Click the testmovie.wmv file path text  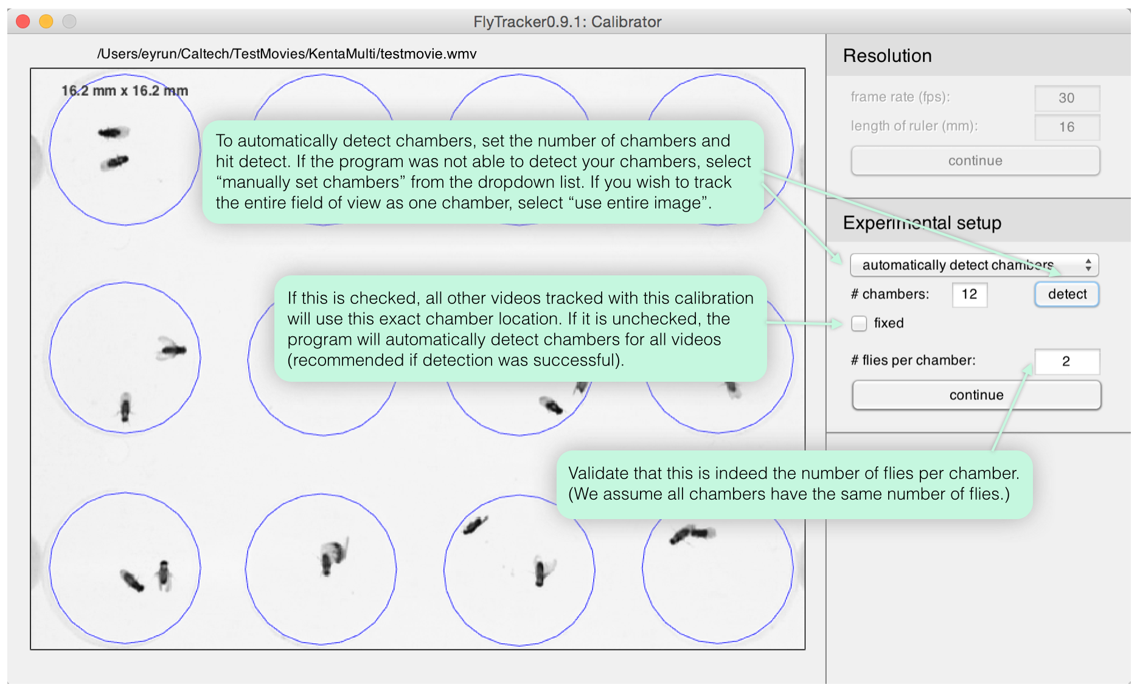(x=287, y=54)
